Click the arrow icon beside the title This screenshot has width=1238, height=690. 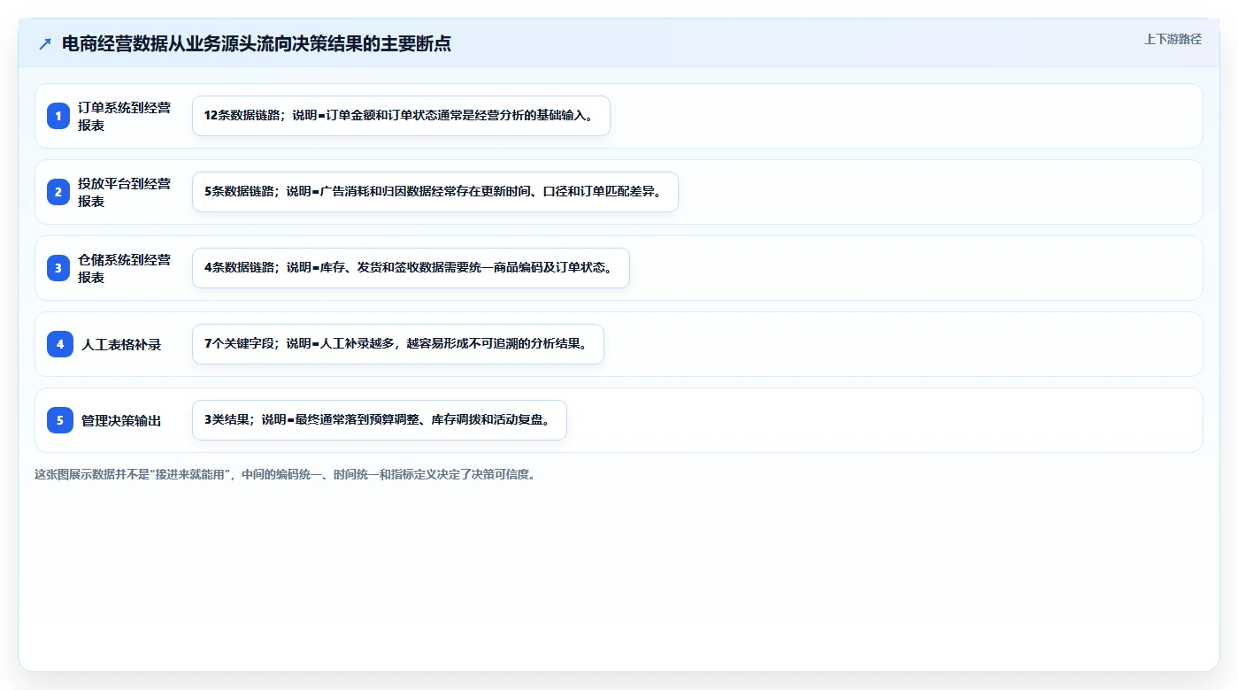(x=45, y=44)
